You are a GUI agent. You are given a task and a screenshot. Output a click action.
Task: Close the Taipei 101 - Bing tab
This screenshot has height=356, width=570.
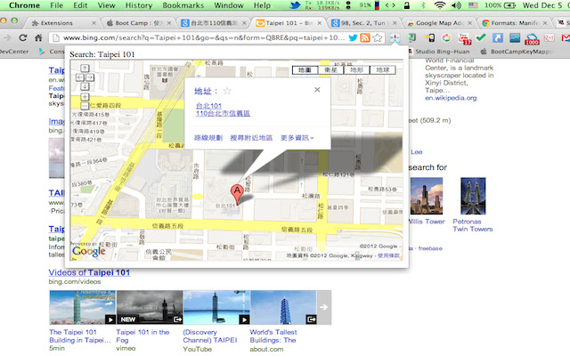pos(320,23)
